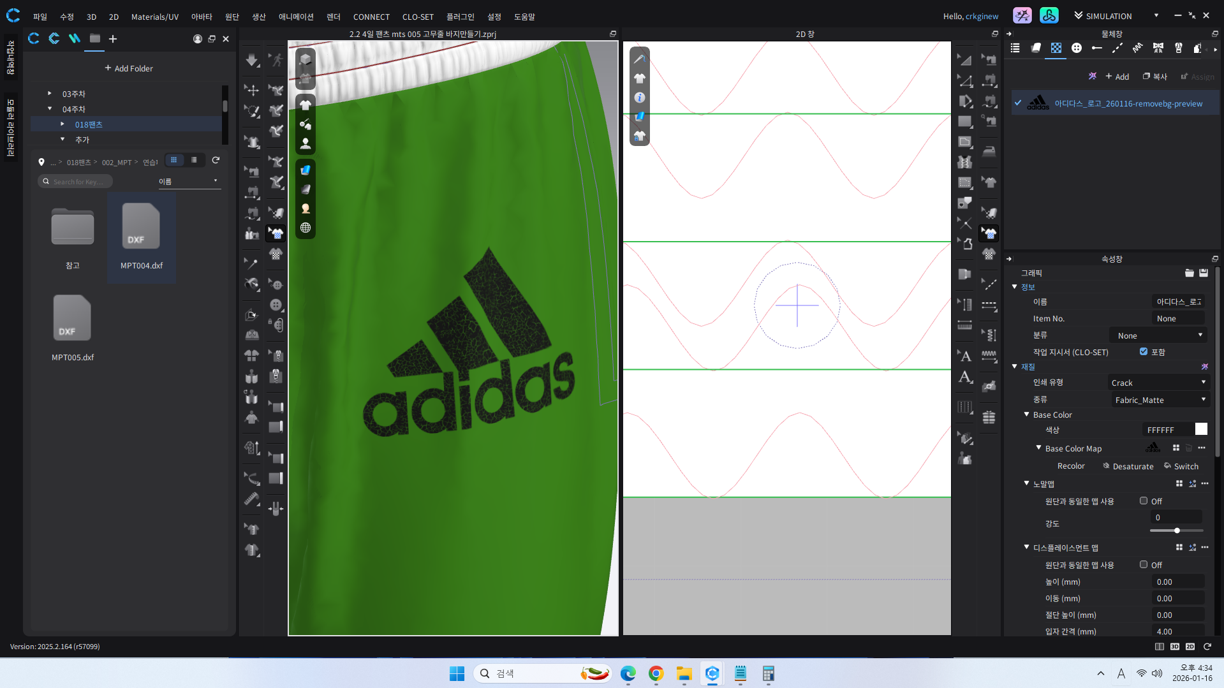This screenshot has height=688, width=1224.
Task: Click the globe icon in 3D viewport toolbar
Action: 306,228
